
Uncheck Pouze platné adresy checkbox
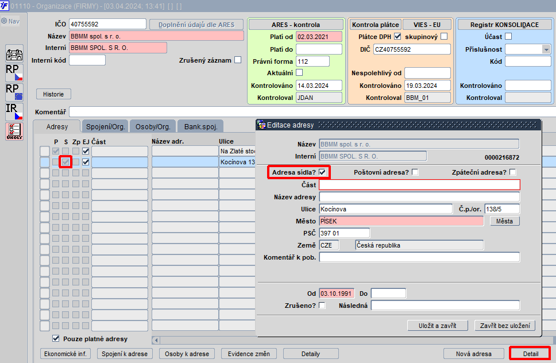click(x=56, y=338)
